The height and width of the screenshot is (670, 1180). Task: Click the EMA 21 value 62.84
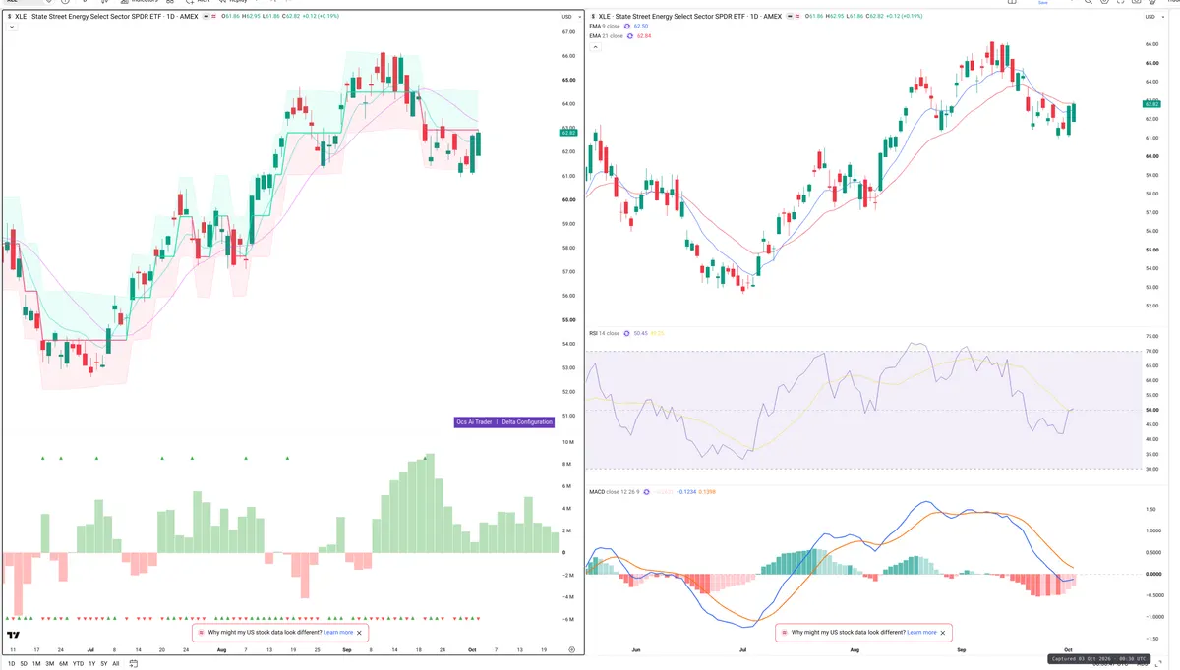[x=645, y=36]
